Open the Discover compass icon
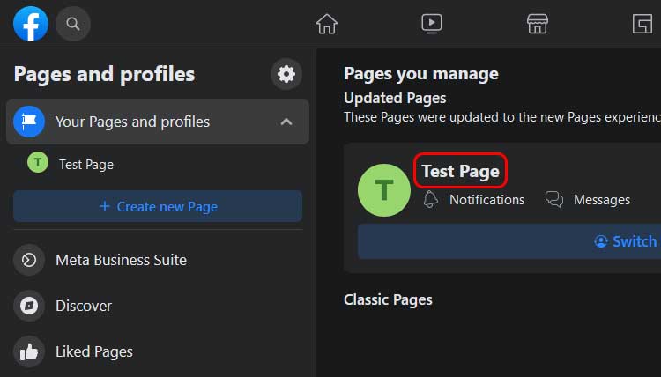This screenshot has width=661, height=377. pos(29,306)
